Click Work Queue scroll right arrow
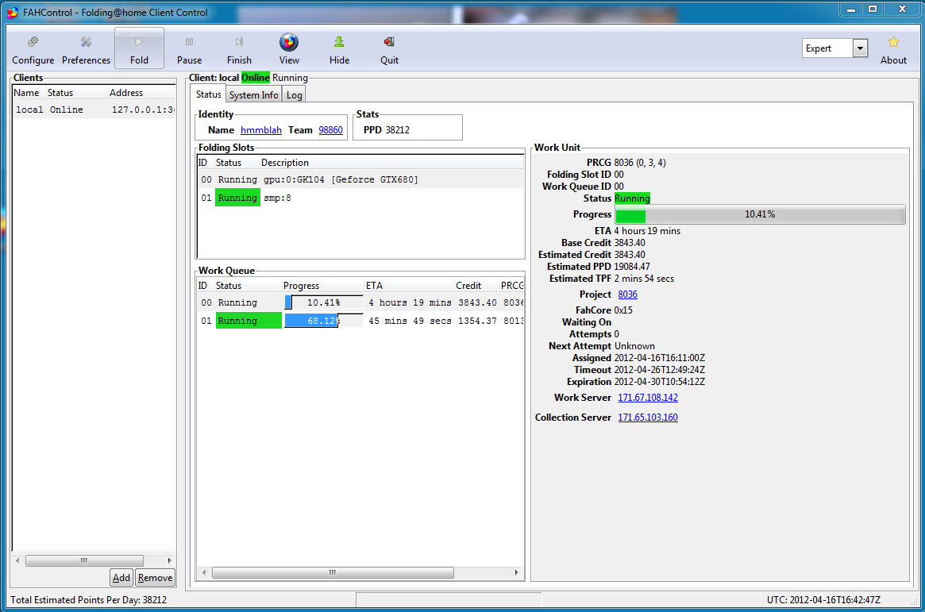 [x=516, y=572]
